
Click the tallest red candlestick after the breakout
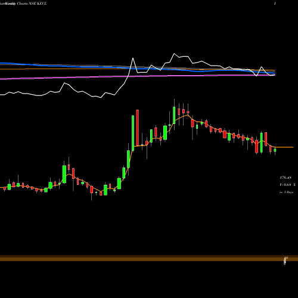(x=137, y=128)
